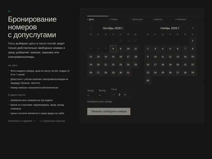Select October 12 in calendar
Viewport: 212px width, 159px height.
(x=91, y=57)
